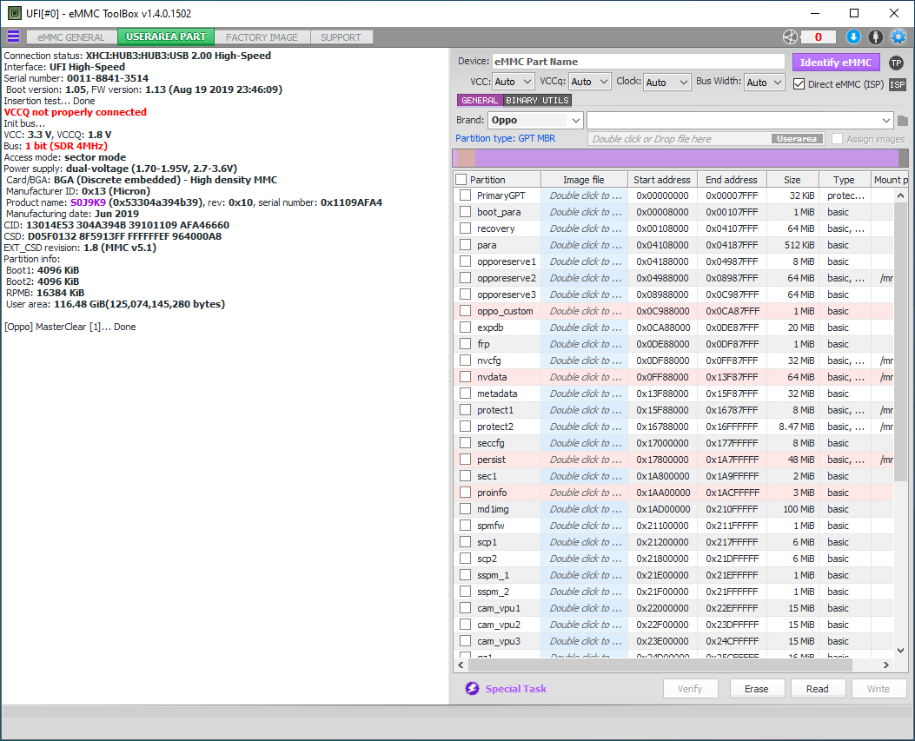Image resolution: width=915 pixels, height=741 pixels.
Task: Tick the nvdata partition checkbox
Action: (465, 377)
